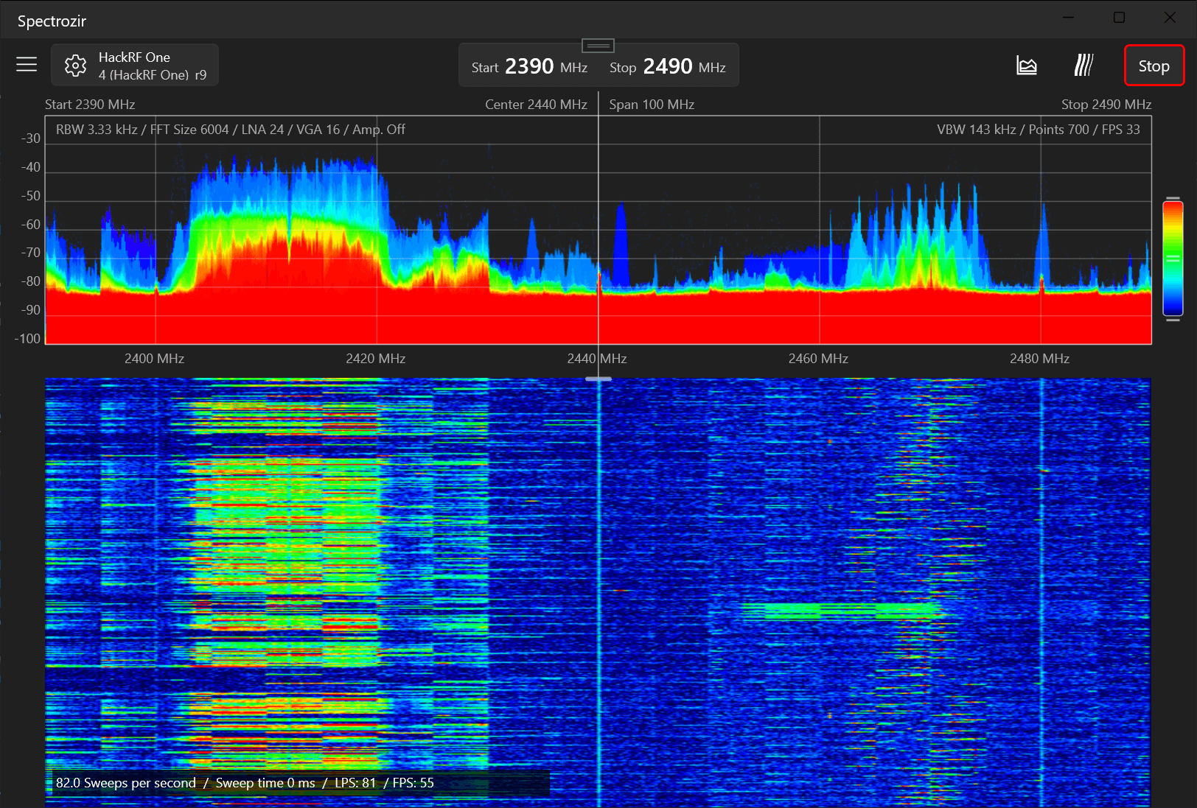
Task: Grab the top handle of the color scale
Action: [1173, 199]
